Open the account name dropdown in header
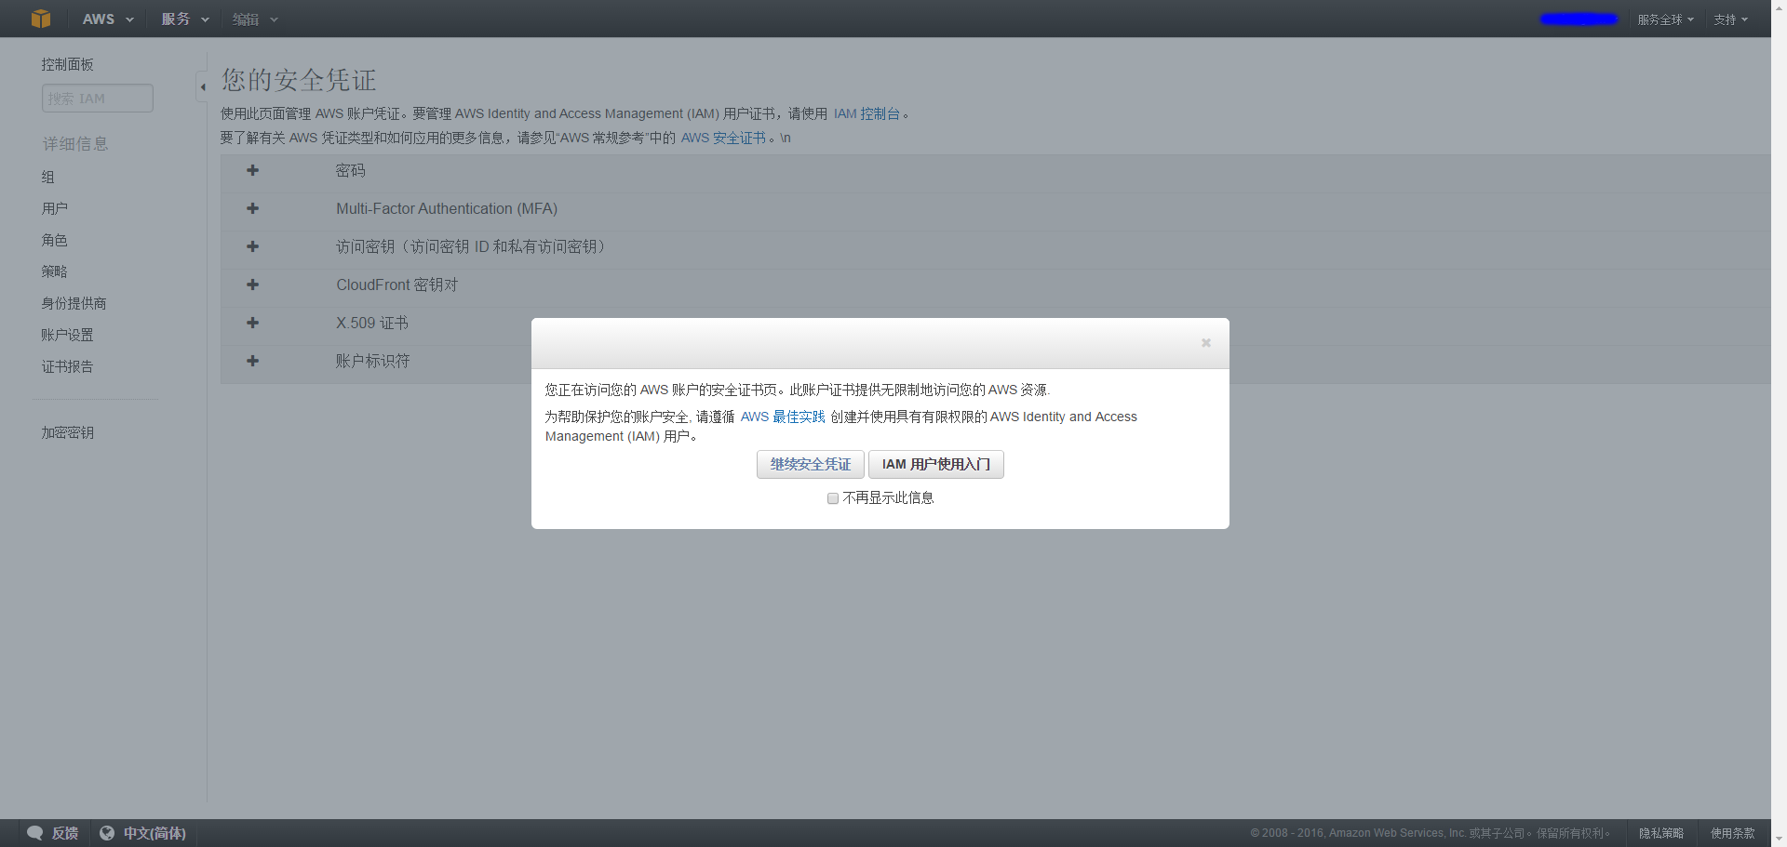This screenshot has height=847, width=1787. (1579, 19)
